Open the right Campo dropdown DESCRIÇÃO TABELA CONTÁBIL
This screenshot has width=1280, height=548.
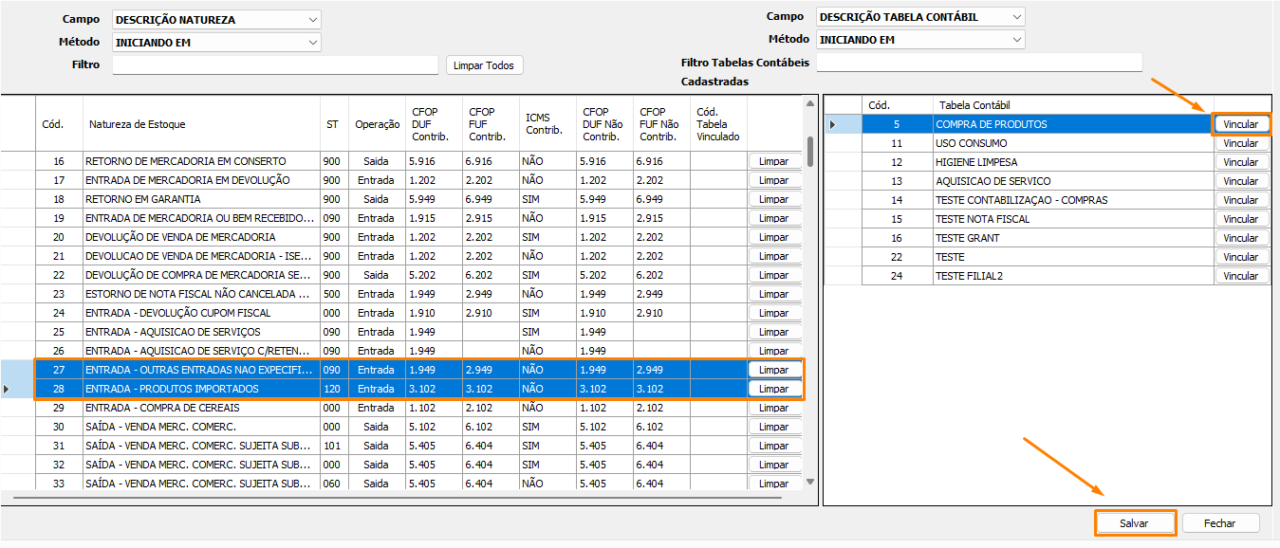(x=920, y=16)
